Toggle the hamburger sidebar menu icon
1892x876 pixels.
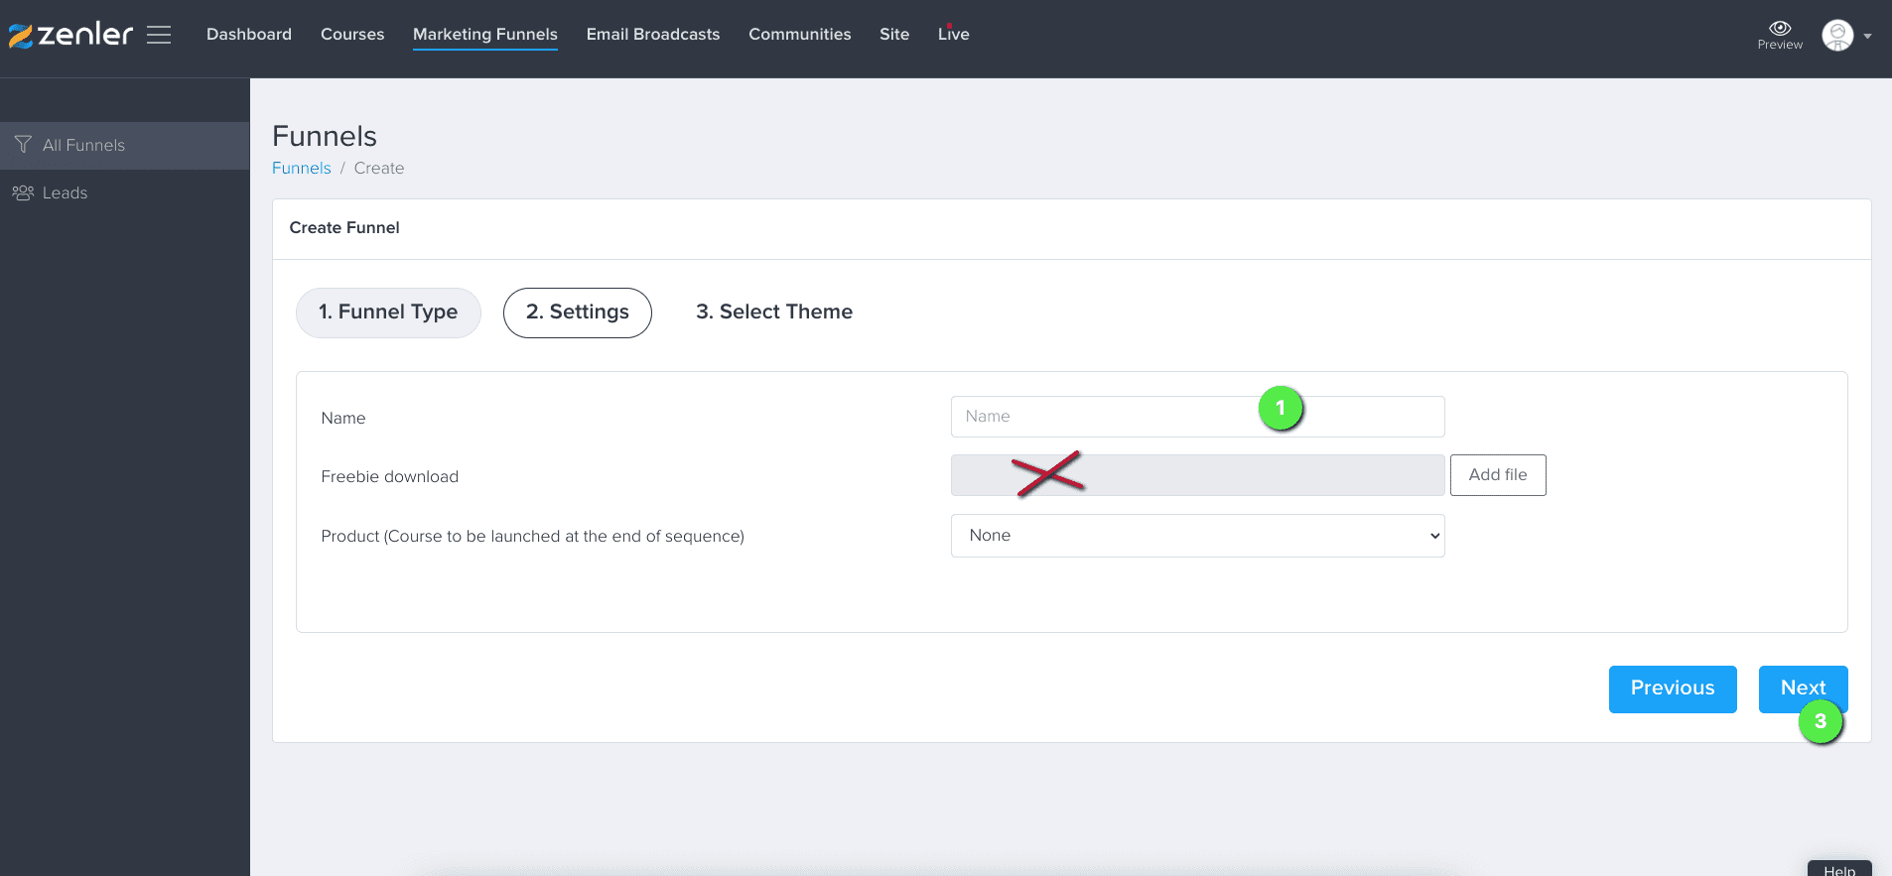click(159, 35)
